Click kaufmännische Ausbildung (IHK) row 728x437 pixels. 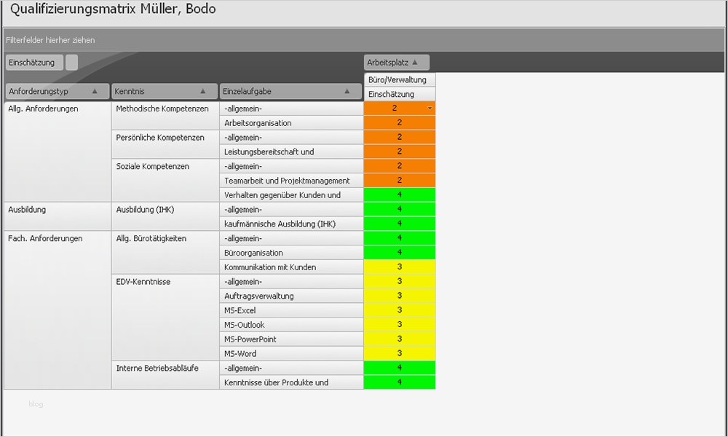292,224
